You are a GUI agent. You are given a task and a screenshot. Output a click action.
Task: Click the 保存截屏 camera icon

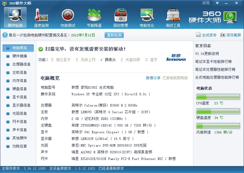click(x=223, y=35)
